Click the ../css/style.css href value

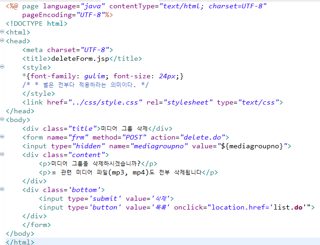(x=105, y=103)
